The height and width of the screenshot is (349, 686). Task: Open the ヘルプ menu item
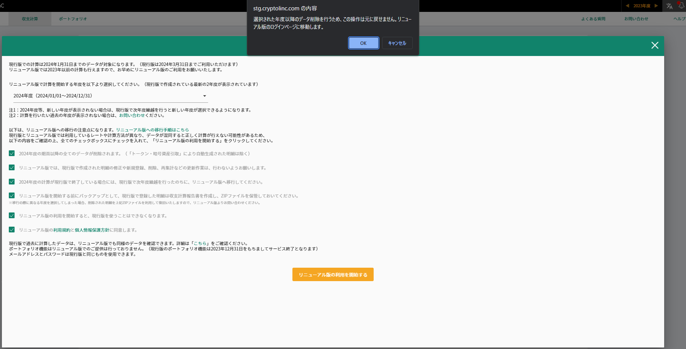(679, 19)
